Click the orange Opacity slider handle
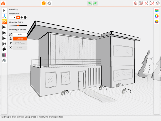 [x=18, y=25]
